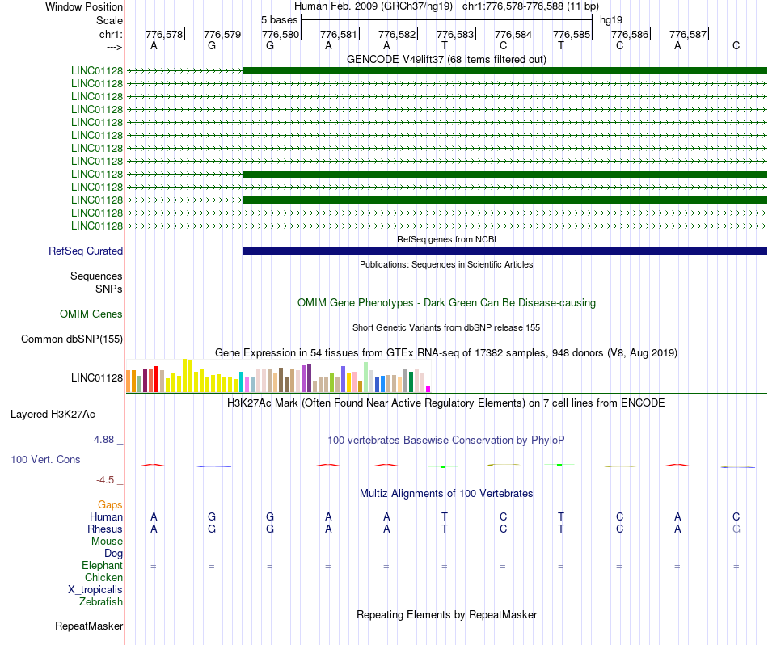Click the gray G mismatch in Rhesus row
This screenshot has width=768, height=645.
pos(736,529)
